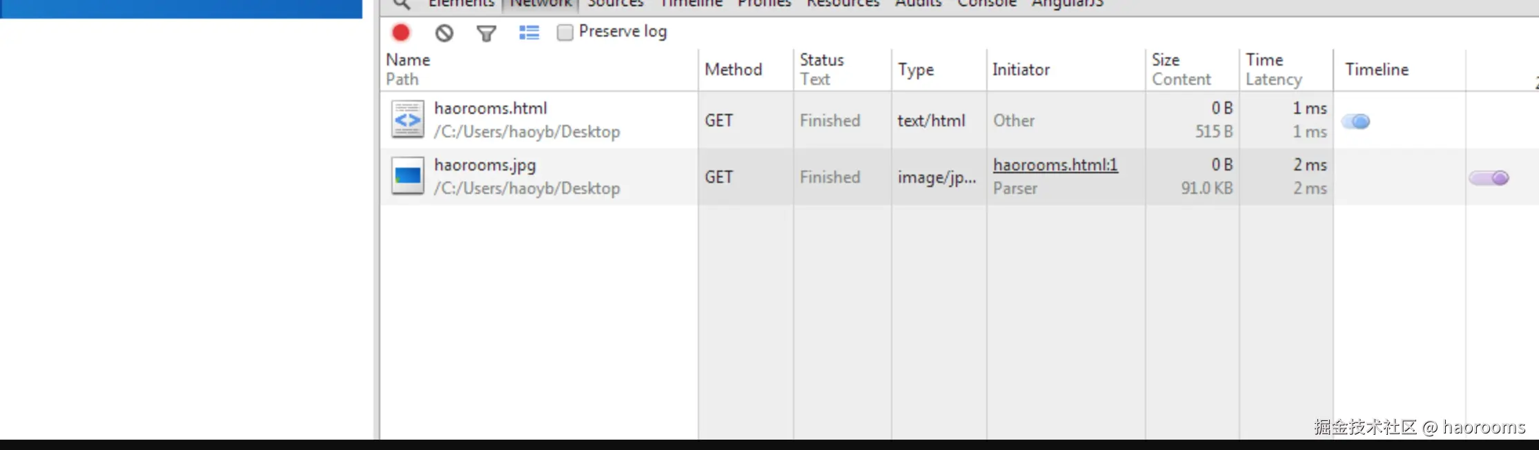Toggle the list view rows icon
The height and width of the screenshot is (450, 1539).
tap(529, 32)
